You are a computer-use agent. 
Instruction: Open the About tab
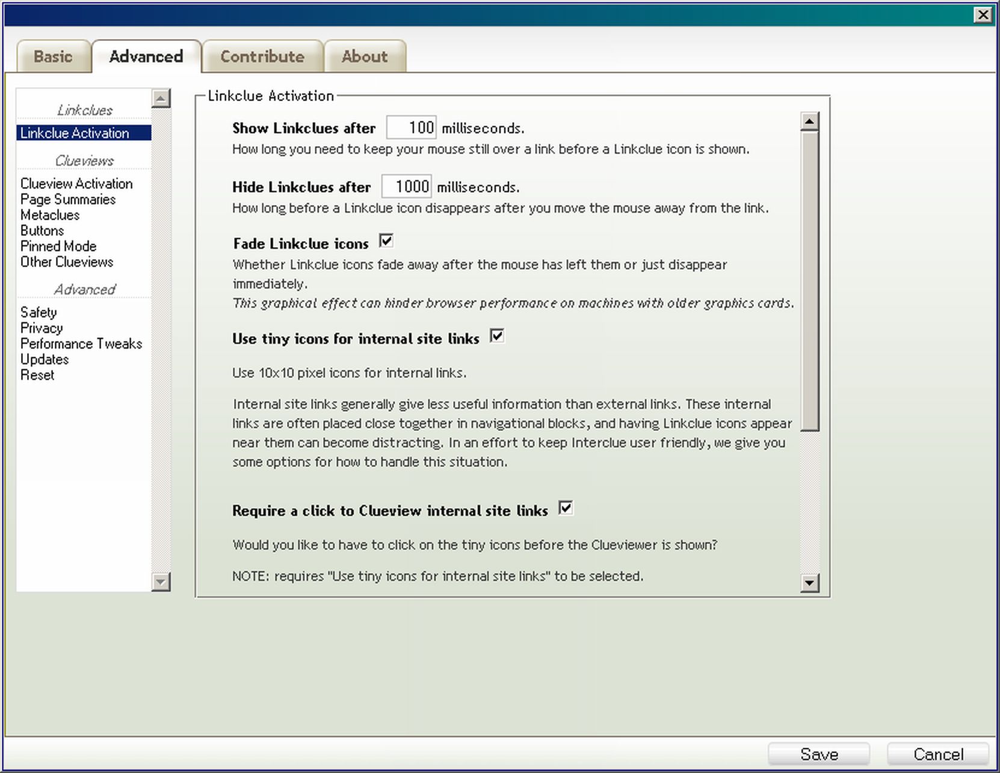365,57
